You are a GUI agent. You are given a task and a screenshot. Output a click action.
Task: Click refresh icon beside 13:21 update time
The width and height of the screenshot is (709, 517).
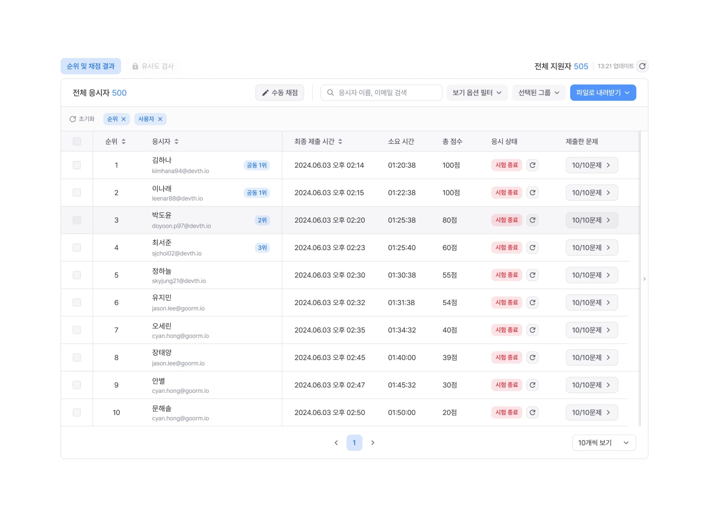(643, 66)
